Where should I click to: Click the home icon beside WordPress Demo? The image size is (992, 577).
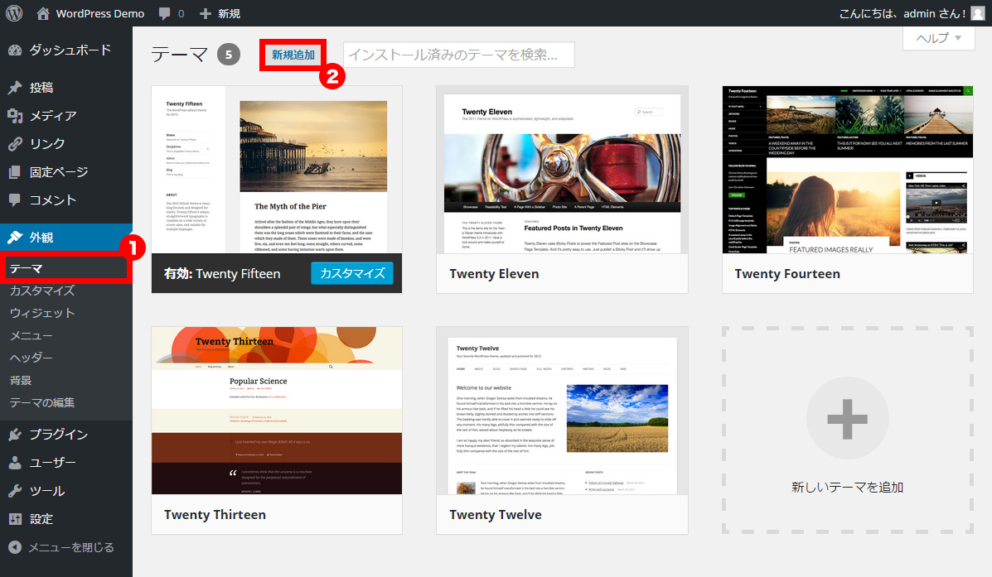coord(43,13)
